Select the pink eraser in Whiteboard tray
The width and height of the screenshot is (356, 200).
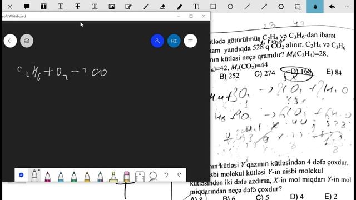pyautogui.click(x=127, y=176)
